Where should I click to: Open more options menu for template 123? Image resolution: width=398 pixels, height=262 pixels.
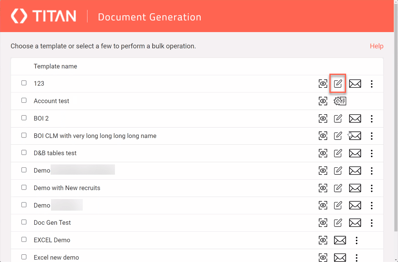[371, 84]
